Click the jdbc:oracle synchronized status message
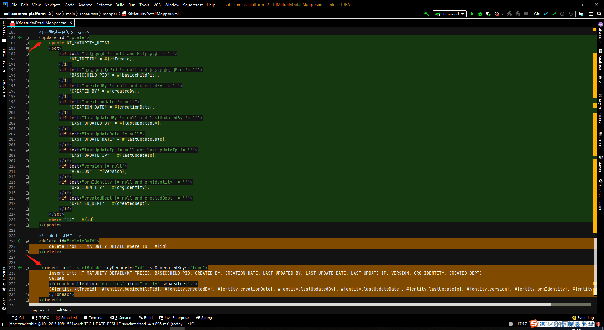This screenshot has height=330, width=604. coord(102,324)
